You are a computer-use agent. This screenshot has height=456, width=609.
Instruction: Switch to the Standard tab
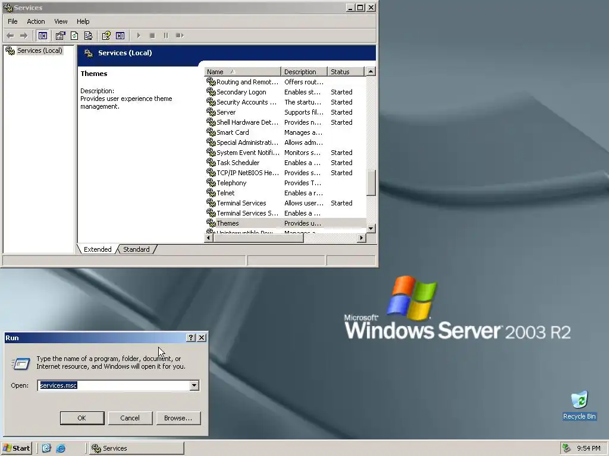click(136, 249)
